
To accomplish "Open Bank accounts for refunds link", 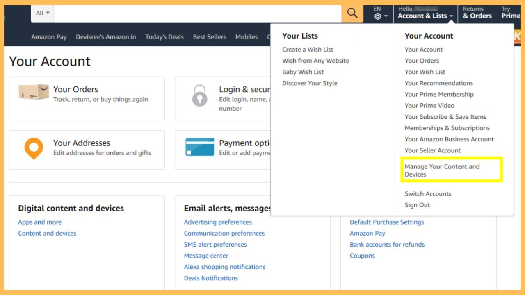I will tap(387, 244).
